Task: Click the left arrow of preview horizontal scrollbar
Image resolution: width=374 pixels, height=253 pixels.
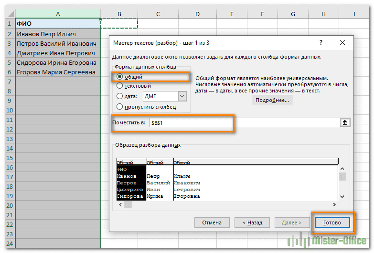Action: click(x=120, y=204)
